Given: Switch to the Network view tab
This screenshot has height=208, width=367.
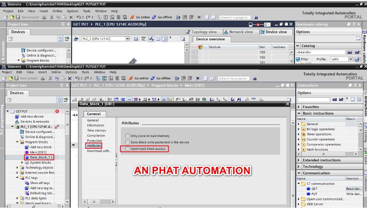Looking at the screenshot, I should [241, 32].
